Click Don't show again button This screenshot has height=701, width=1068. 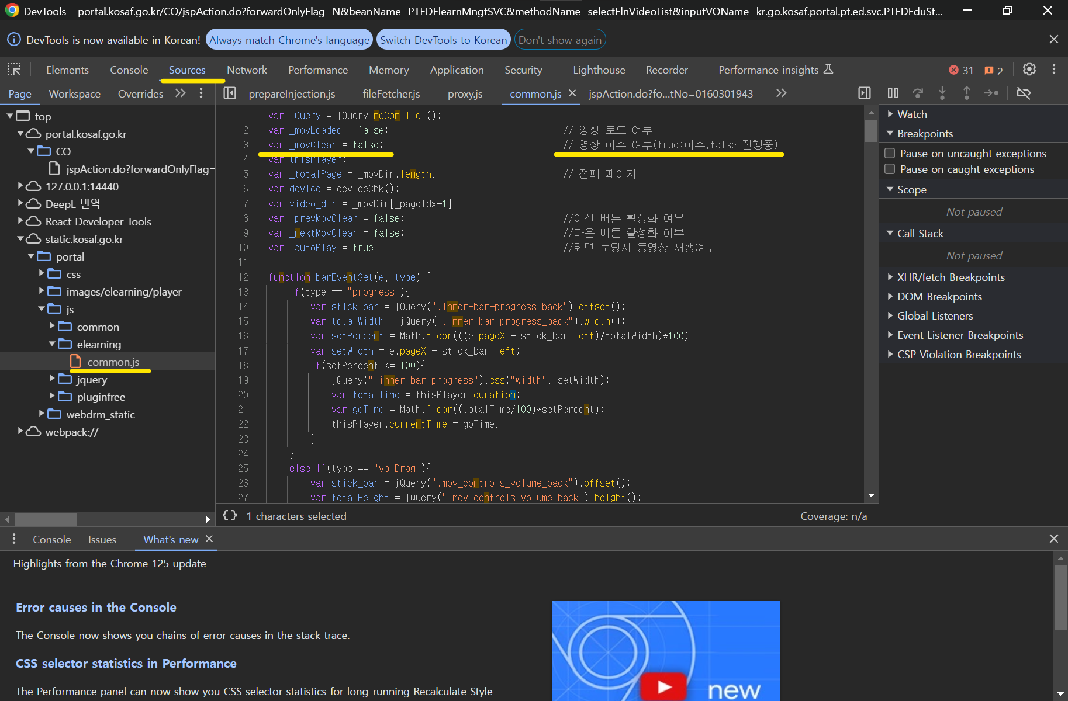click(x=559, y=40)
